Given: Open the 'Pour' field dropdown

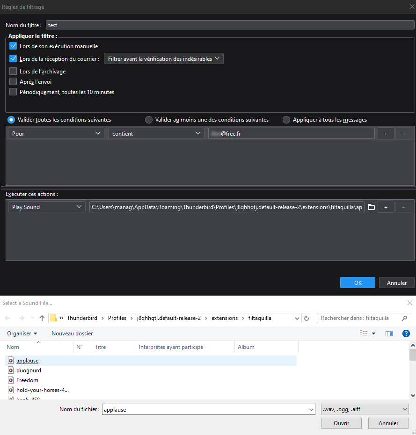Looking at the screenshot, I should pos(56,133).
